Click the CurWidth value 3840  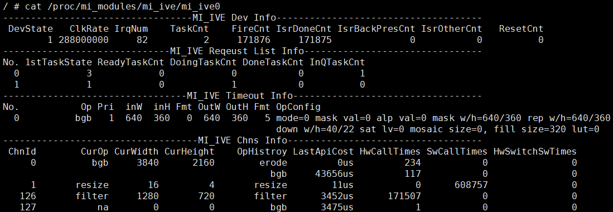point(148,162)
